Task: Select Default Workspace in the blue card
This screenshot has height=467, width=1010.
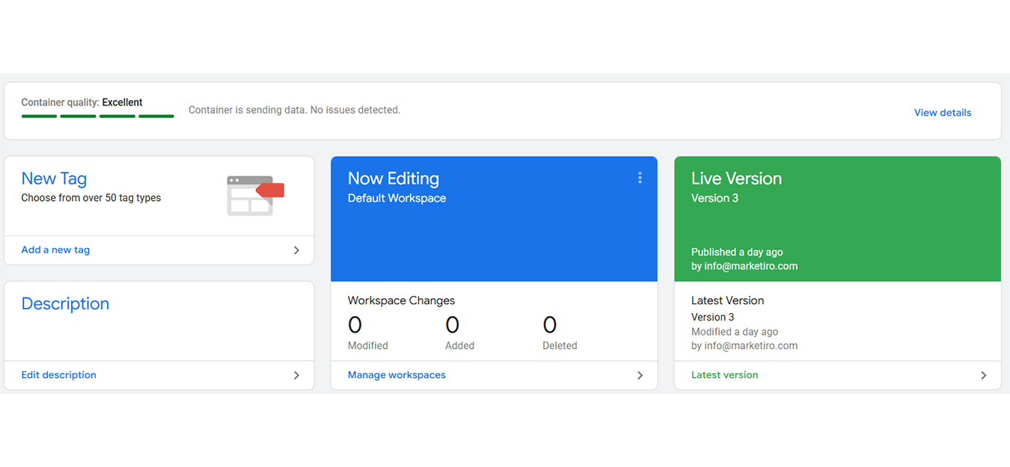Action: [x=397, y=198]
